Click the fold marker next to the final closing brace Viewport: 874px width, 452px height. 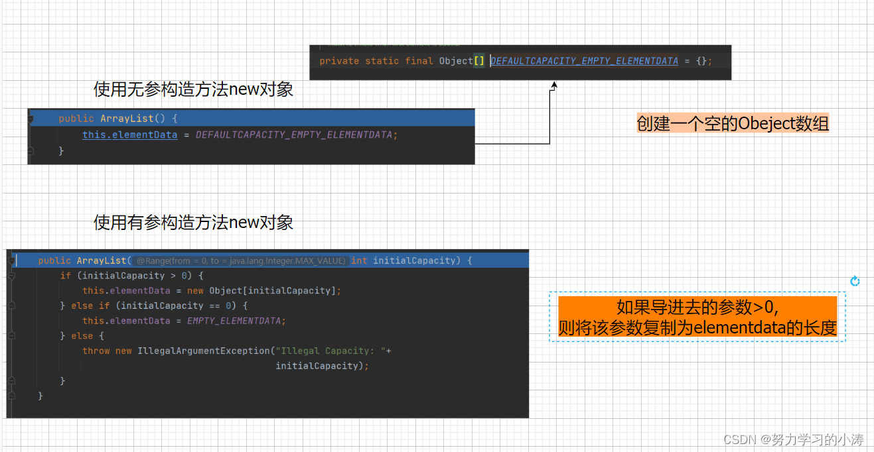[x=11, y=394]
